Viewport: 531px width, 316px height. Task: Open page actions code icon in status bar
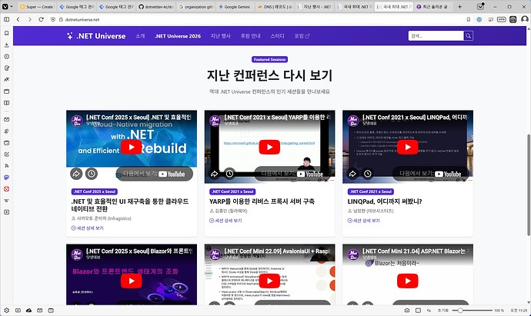(429, 311)
